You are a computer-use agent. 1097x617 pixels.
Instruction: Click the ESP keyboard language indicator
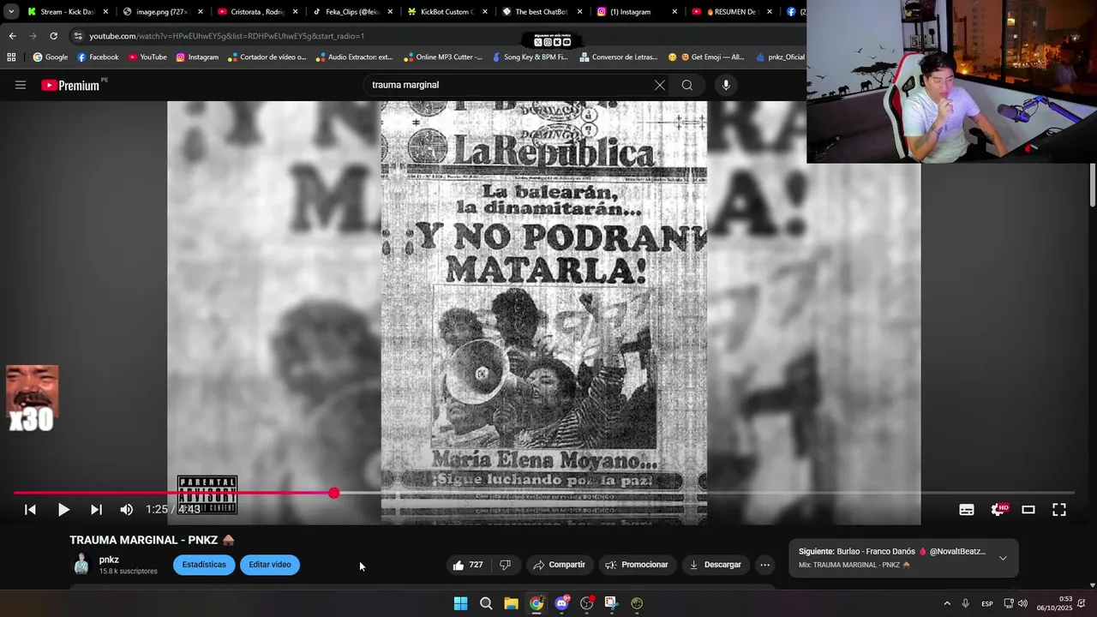pyautogui.click(x=987, y=603)
